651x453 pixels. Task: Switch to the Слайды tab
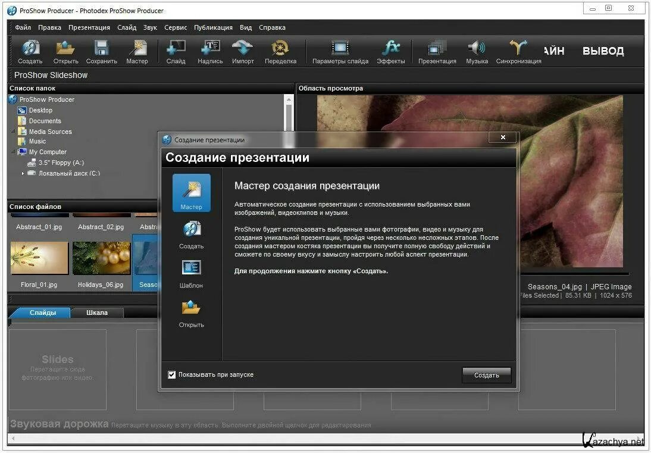pos(43,313)
